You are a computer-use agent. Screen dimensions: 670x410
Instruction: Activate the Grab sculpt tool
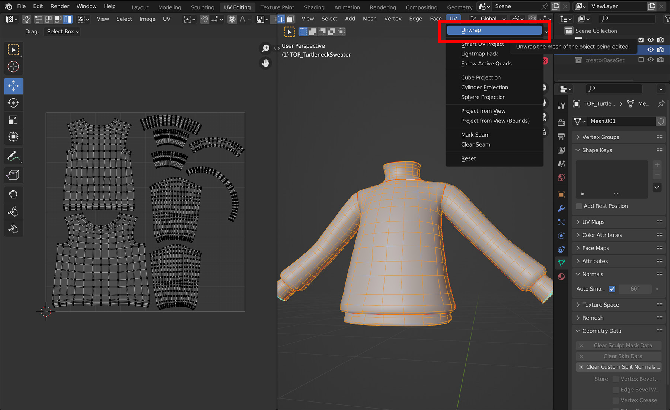pos(13,194)
